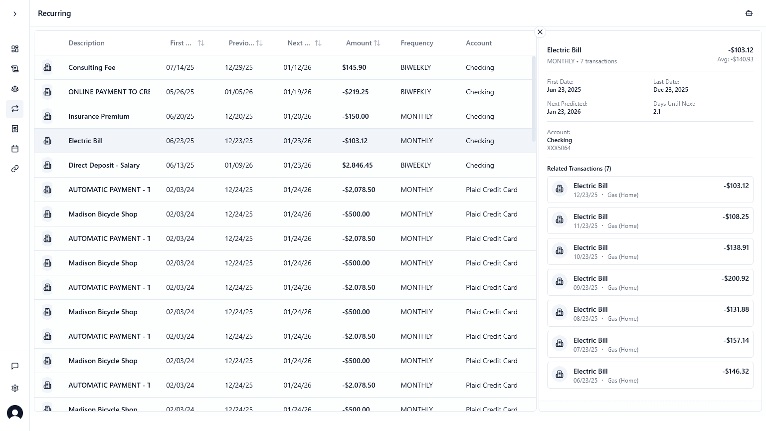Expand sort options on Previous date column
This screenshot has height=431, width=766.
point(260,43)
